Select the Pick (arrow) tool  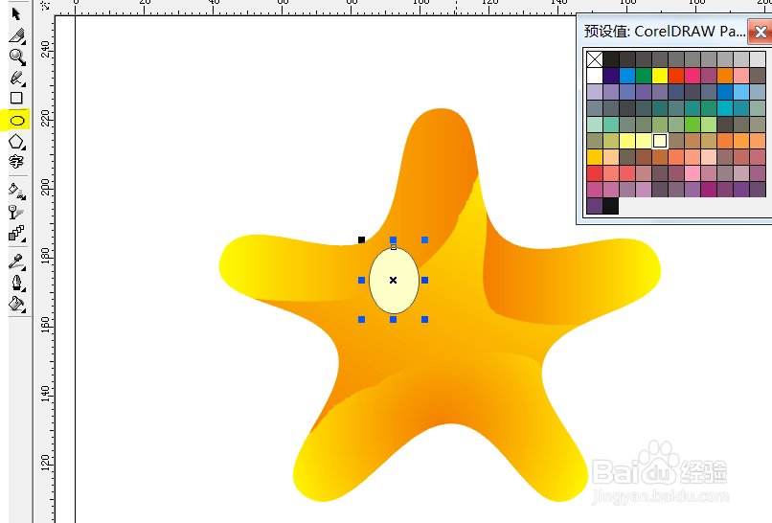point(16,13)
